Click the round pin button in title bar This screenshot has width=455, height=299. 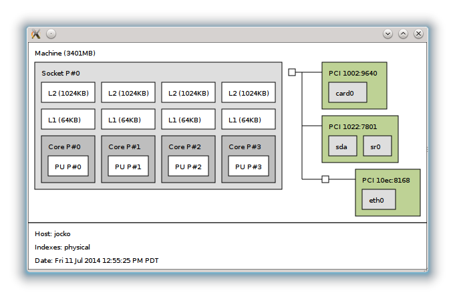[51, 33]
